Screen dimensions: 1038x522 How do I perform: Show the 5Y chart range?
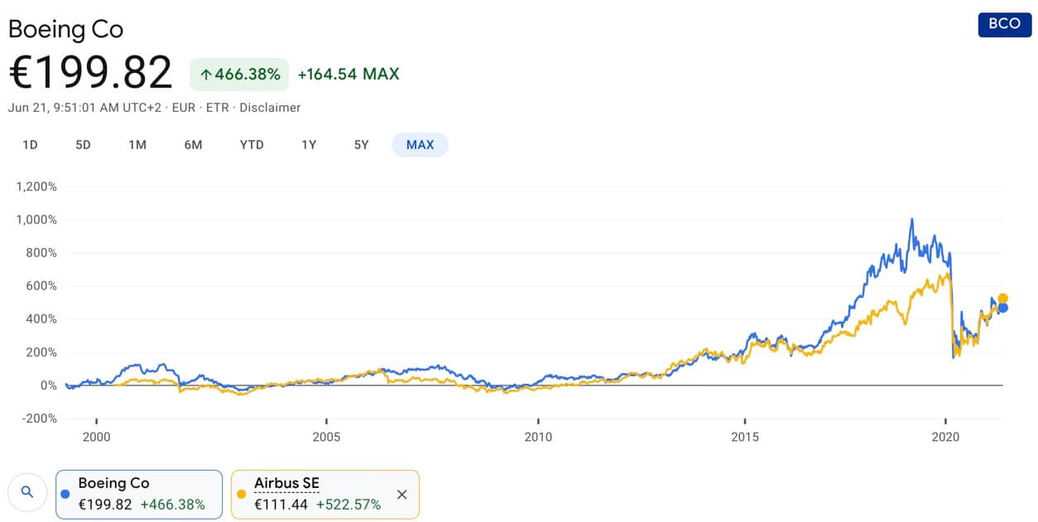[362, 145]
